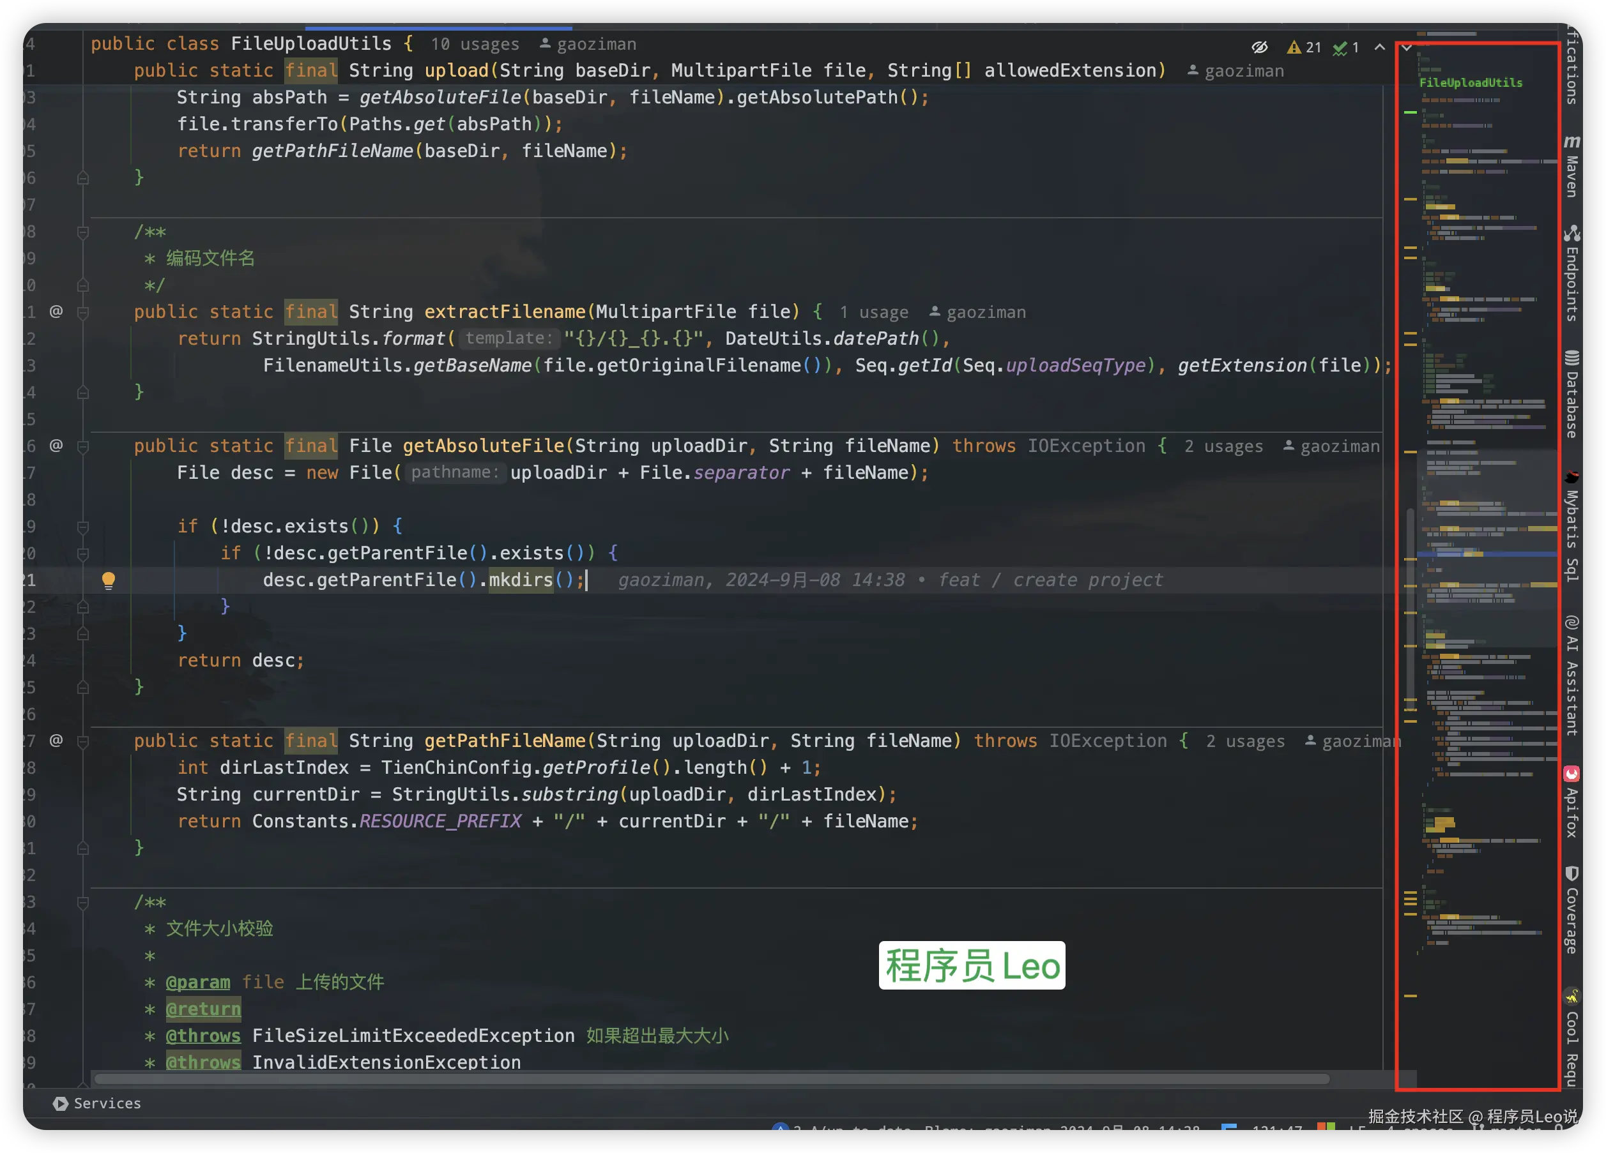
Task: Open the Database tool window
Action: [1572, 393]
